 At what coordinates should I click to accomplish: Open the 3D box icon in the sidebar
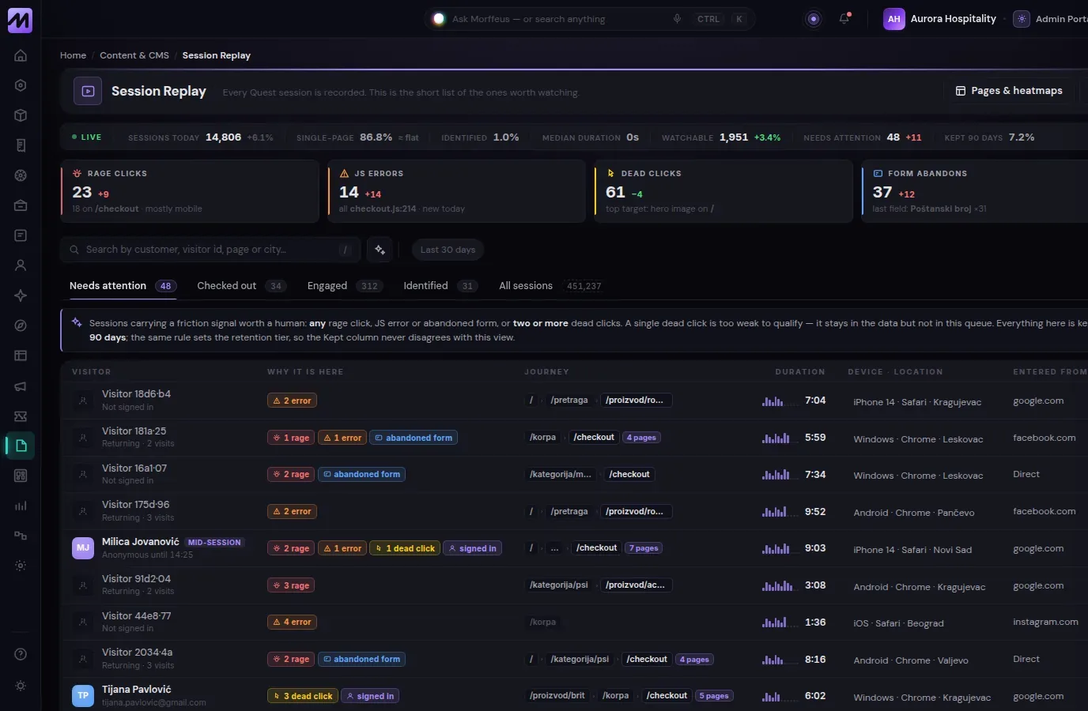(21, 115)
